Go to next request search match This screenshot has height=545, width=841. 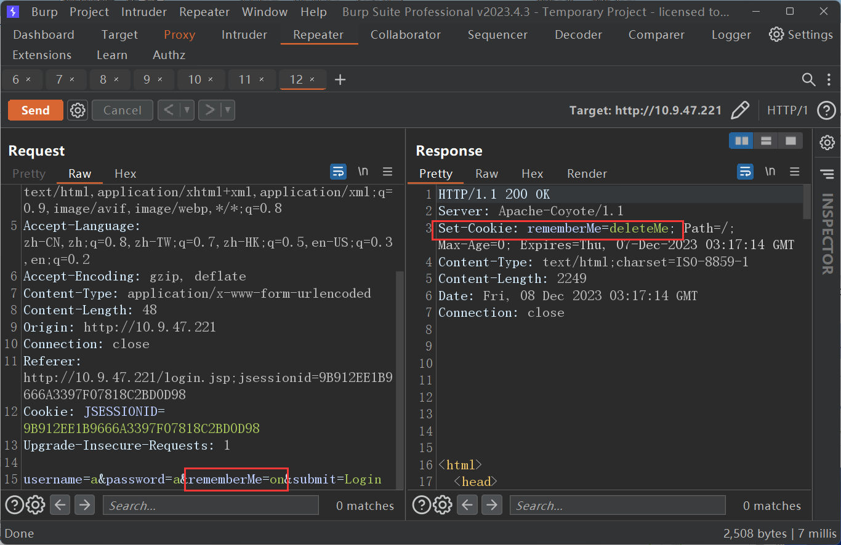tap(84, 505)
